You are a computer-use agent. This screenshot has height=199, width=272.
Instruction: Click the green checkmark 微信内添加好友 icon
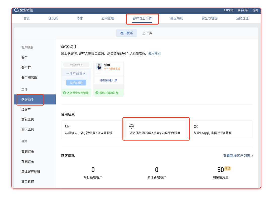(x=96, y=93)
